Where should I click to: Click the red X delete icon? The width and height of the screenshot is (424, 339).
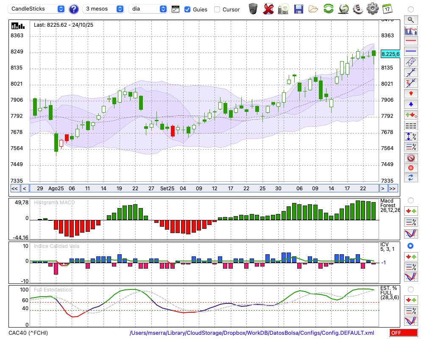pos(268,9)
